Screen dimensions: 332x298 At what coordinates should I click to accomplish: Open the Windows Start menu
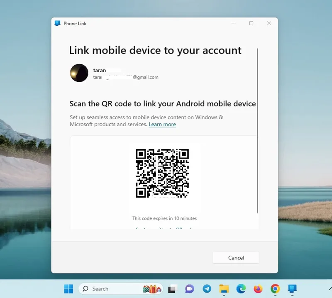(x=68, y=289)
